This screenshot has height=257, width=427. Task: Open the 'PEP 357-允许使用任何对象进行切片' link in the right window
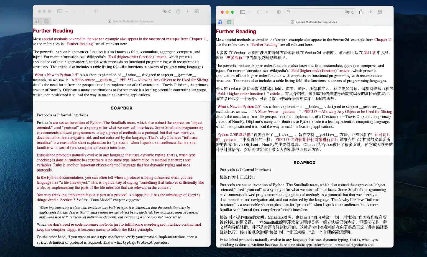(307, 139)
